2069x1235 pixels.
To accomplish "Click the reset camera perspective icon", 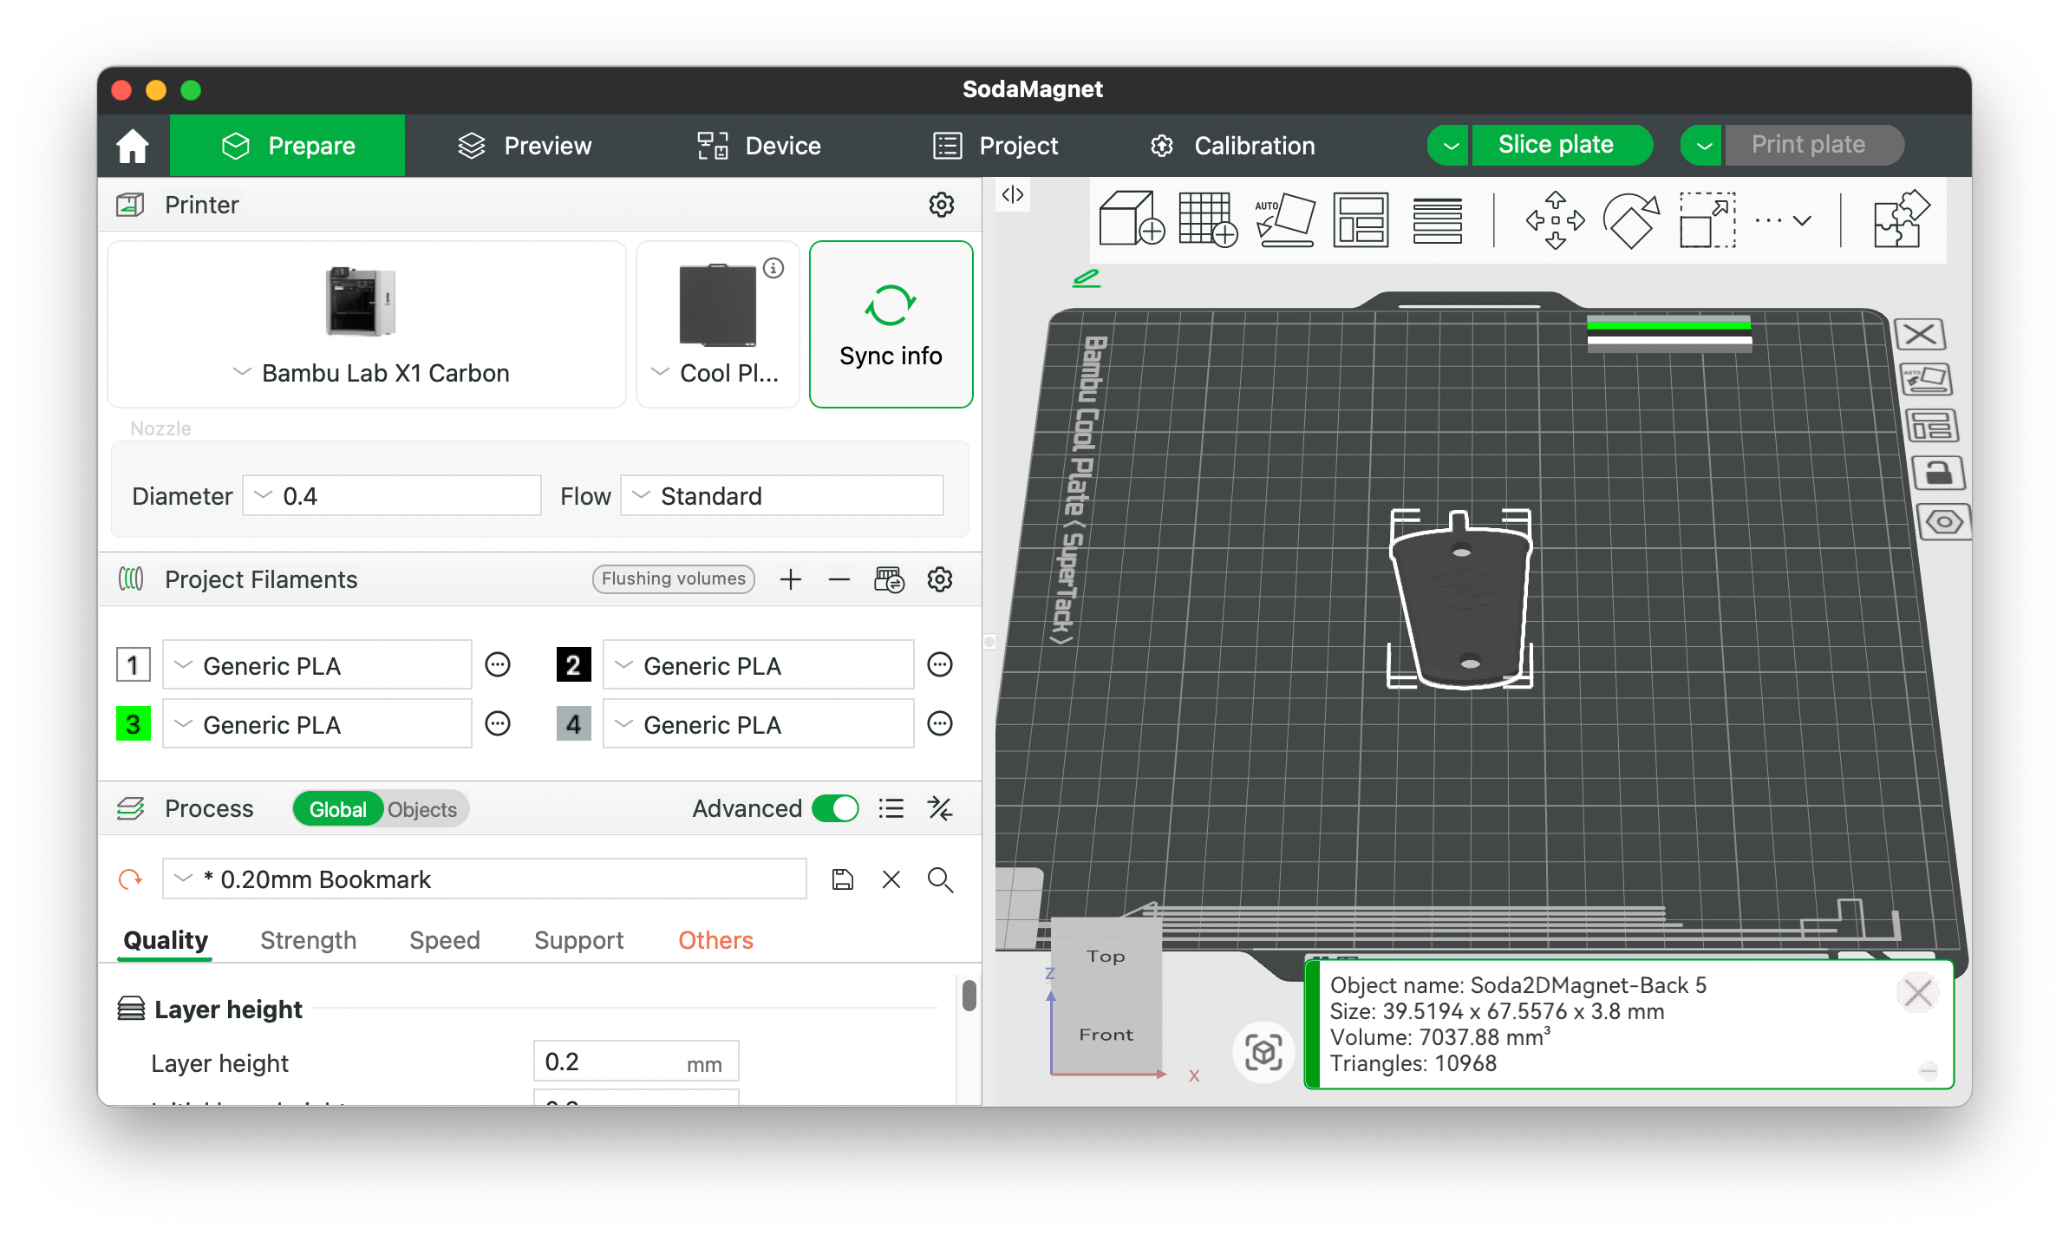I will (1263, 1053).
